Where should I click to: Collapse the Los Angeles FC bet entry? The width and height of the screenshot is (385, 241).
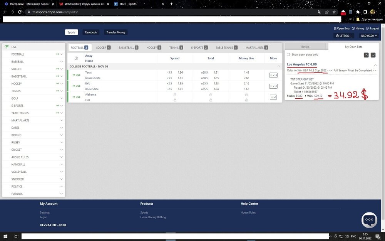[x=375, y=65]
